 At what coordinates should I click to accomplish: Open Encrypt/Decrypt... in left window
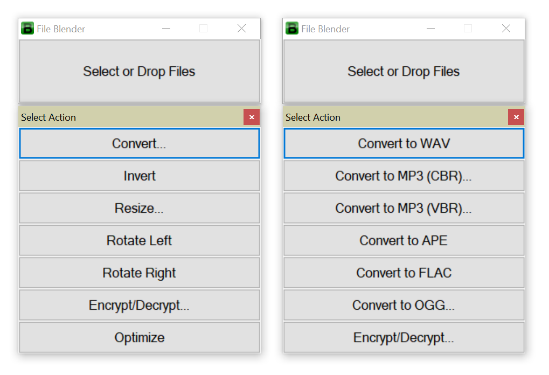pyautogui.click(x=139, y=305)
